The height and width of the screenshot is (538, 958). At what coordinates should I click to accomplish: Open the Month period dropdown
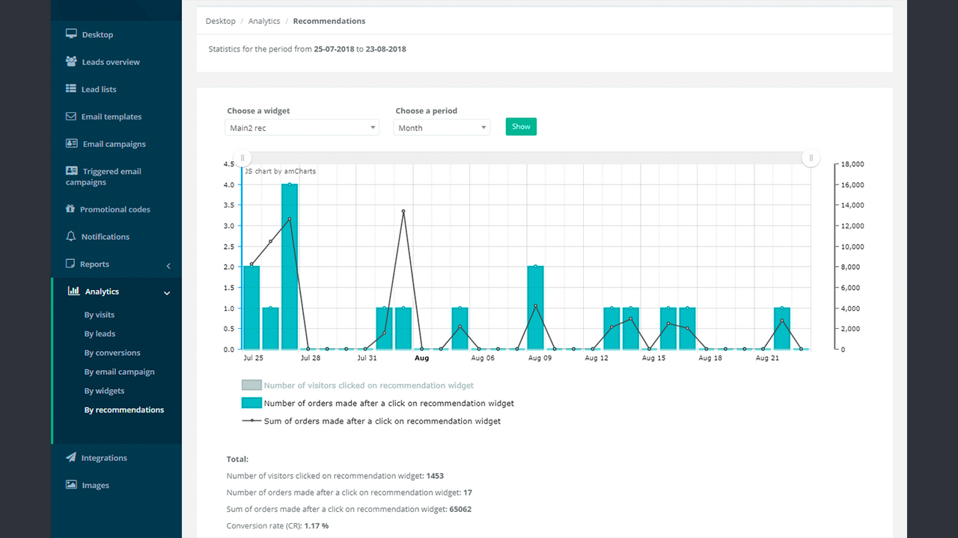pos(441,127)
